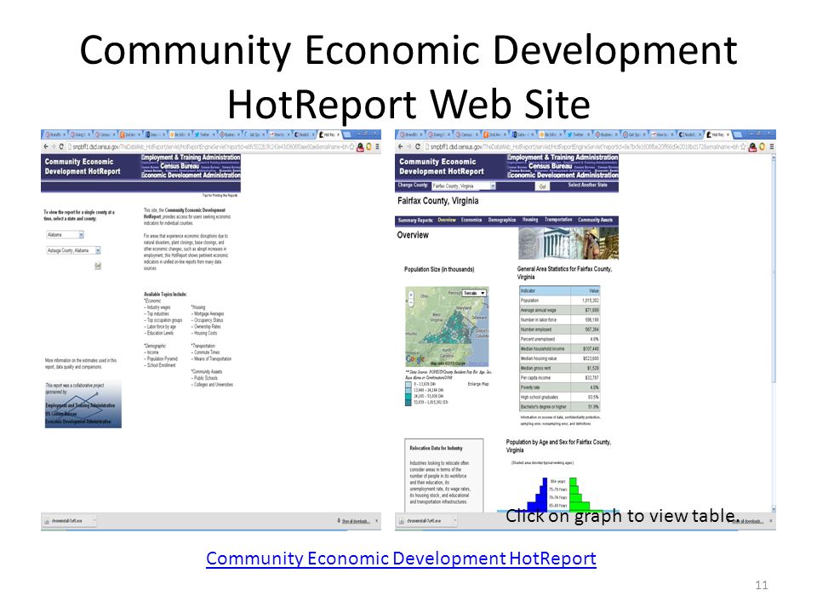Reload the Alabama selection browser page

click(61, 147)
